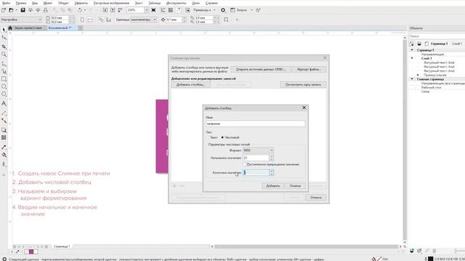Export the file via the toolbar icon
This screenshot has width=465, height=261.
(113, 10)
